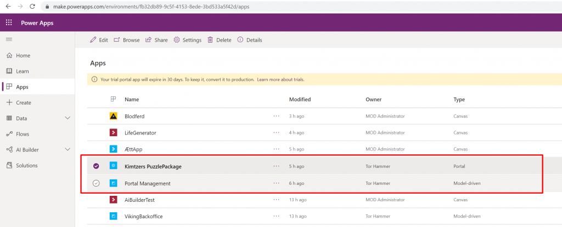
Task: Click Edit in the command bar
Action: pyautogui.click(x=99, y=40)
